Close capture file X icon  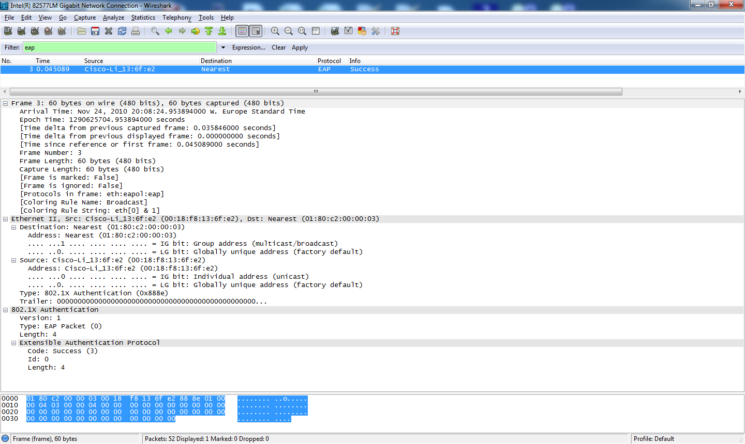[109, 31]
